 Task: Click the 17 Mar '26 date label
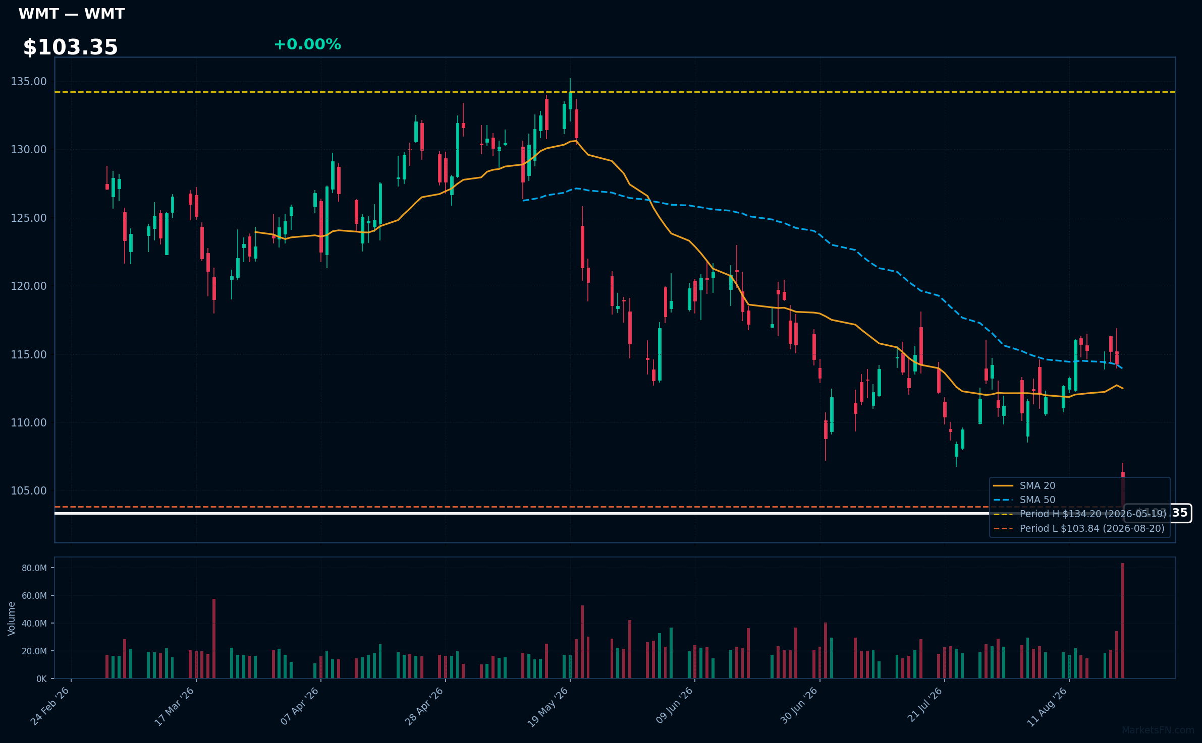tap(175, 706)
